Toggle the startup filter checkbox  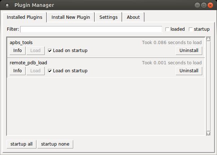pos(191,29)
